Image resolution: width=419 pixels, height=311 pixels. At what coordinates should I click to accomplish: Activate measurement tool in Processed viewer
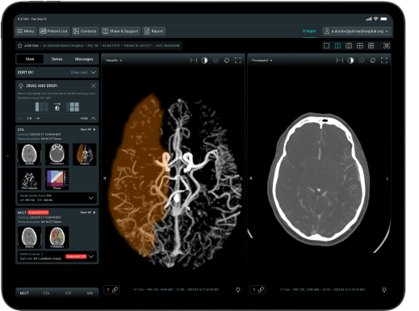click(340, 61)
